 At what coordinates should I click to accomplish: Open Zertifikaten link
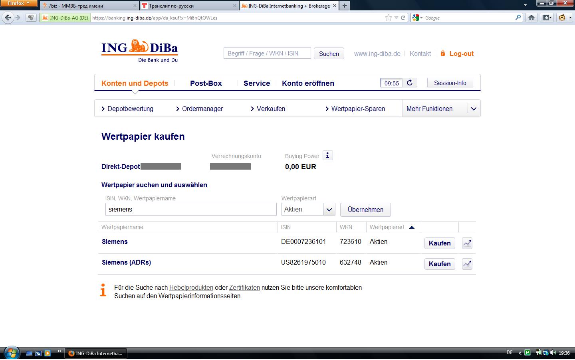[244, 287]
